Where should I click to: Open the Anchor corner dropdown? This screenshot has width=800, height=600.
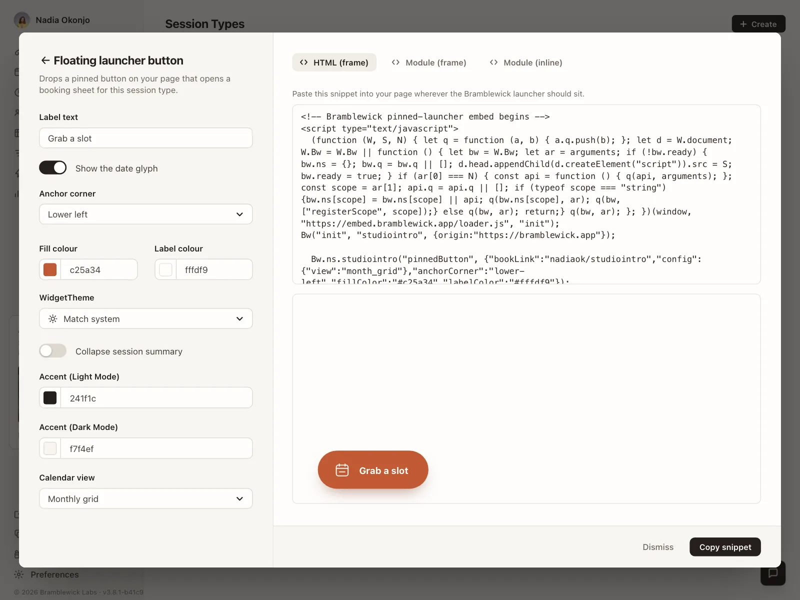(146, 214)
